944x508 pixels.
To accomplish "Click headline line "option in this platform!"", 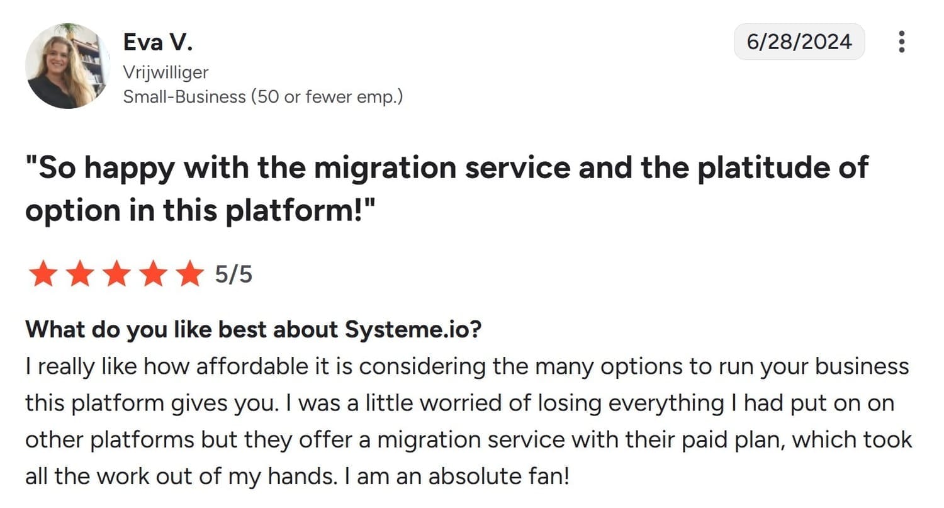I will pyautogui.click(x=200, y=210).
